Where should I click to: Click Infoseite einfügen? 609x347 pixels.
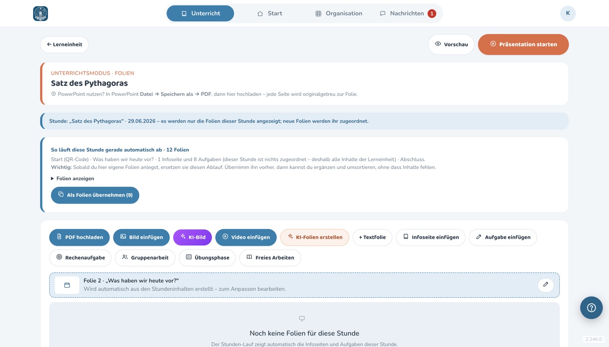[431, 237]
